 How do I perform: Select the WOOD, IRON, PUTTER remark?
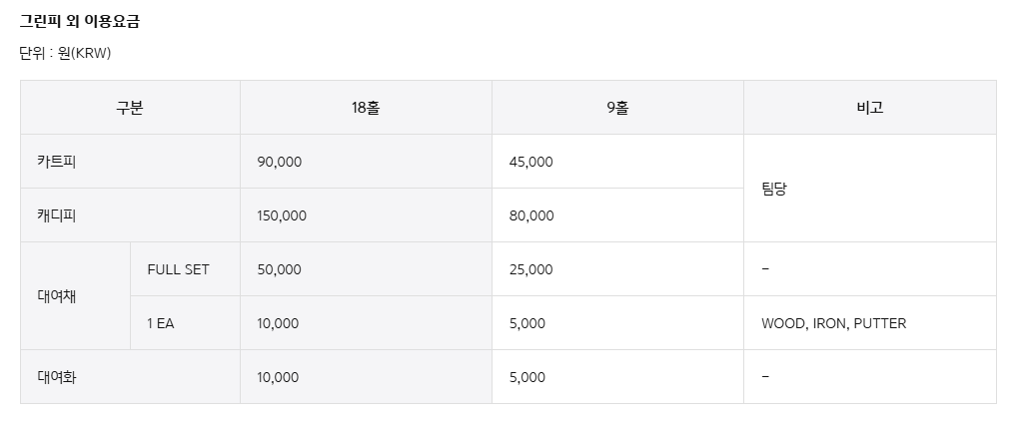834,323
